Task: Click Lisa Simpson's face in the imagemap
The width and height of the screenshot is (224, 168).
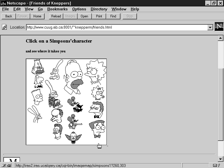Action: 95,72
